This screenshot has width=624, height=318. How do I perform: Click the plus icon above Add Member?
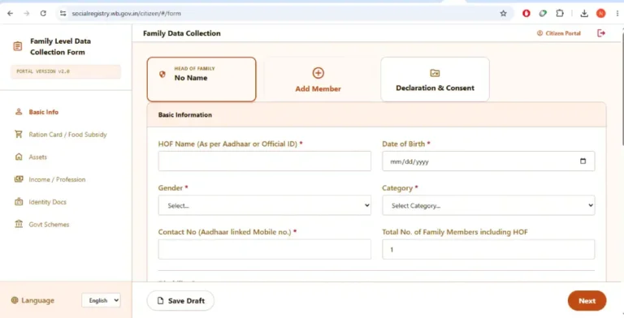tap(318, 73)
